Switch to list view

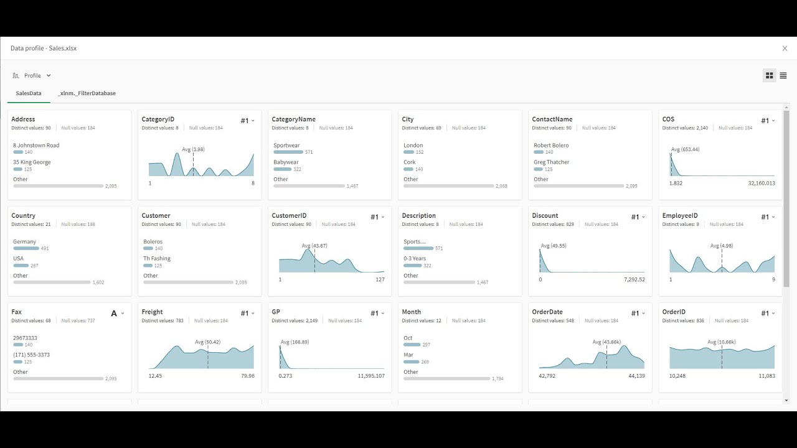[x=783, y=75]
